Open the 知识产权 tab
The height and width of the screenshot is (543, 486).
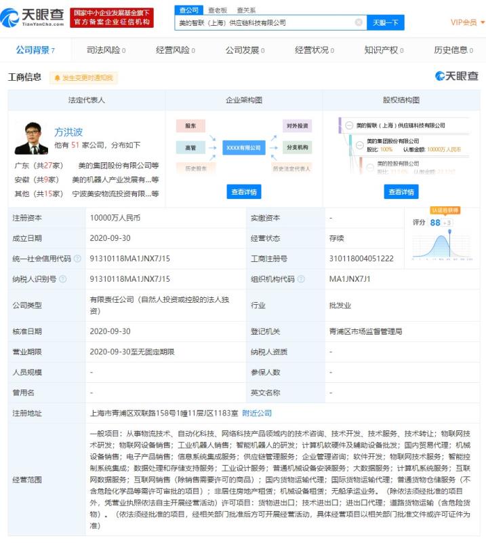click(x=384, y=50)
